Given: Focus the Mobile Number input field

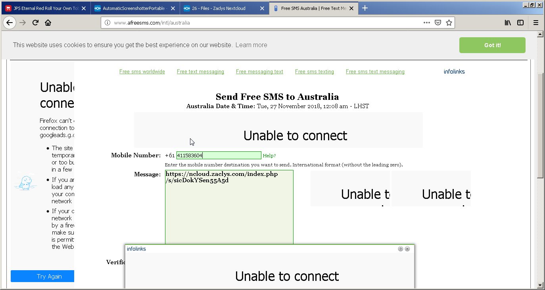Looking at the screenshot, I should pyautogui.click(x=219, y=155).
